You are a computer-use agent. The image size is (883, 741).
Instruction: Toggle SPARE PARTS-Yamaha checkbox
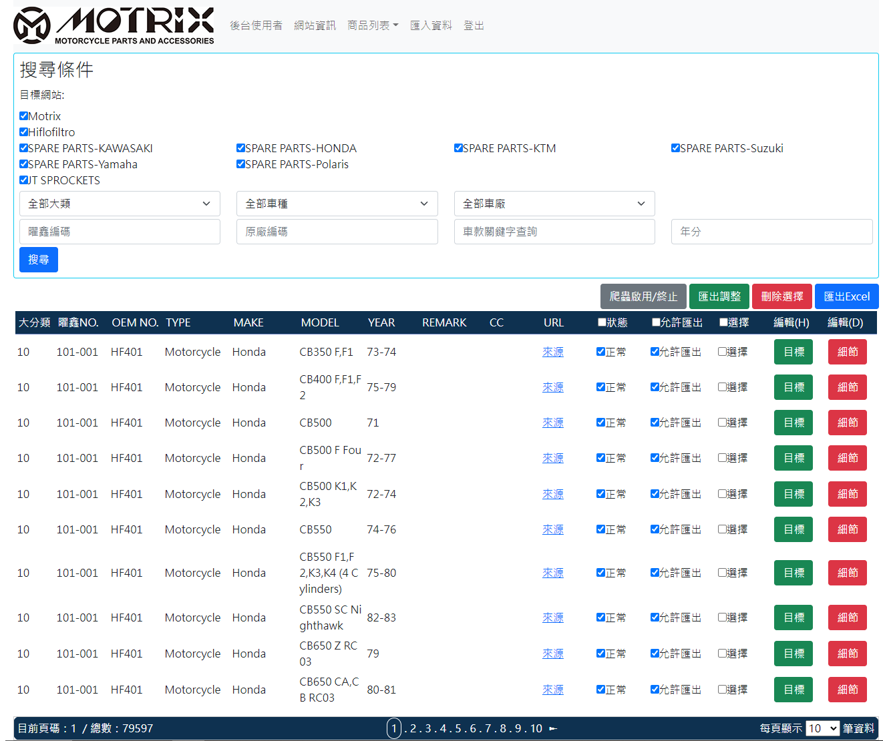click(x=24, y=164)
